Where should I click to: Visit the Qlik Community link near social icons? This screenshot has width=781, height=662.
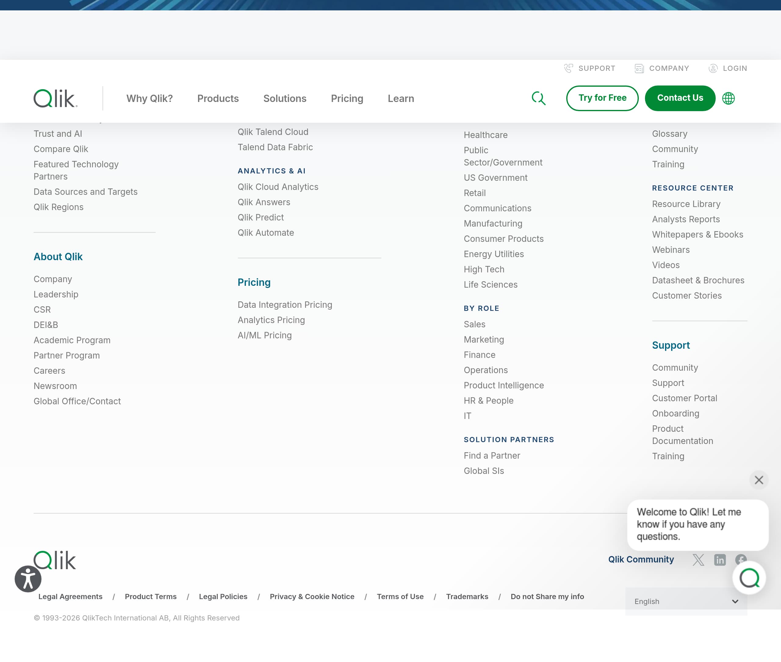click(641, 559)
